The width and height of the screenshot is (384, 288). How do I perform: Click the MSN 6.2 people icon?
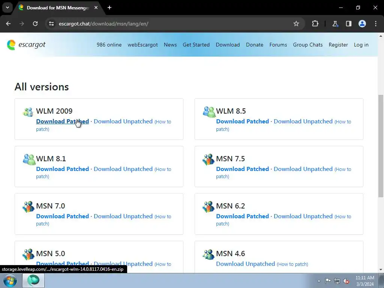(x=208, y=207)
